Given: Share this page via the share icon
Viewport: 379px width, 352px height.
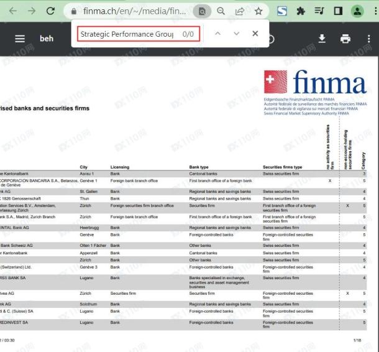Looking at the screenshot, I should 240,11.
